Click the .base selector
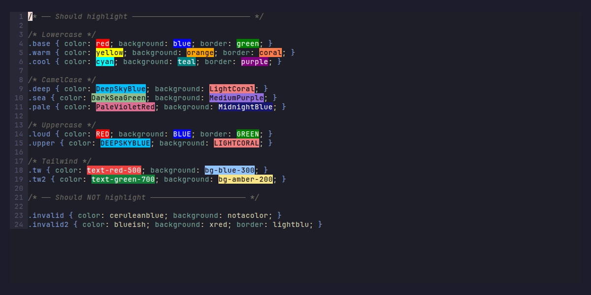 tap(39, 44)
